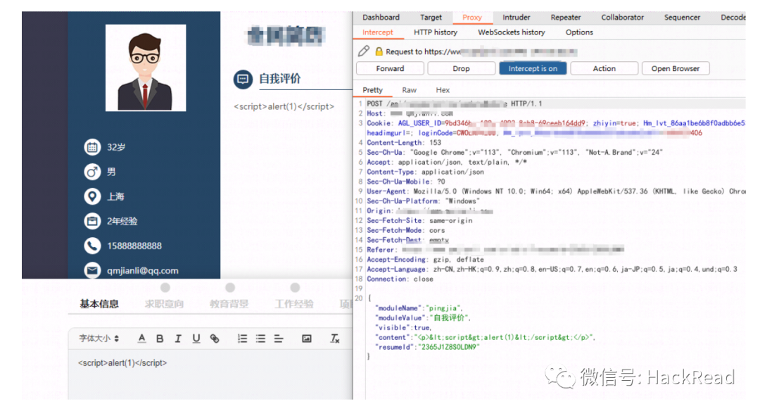
Task: Open the text alignment icon
Action: tap(279, 339)
